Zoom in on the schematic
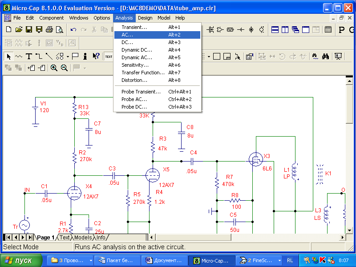356x267 pixels. [x=54, y=68]
